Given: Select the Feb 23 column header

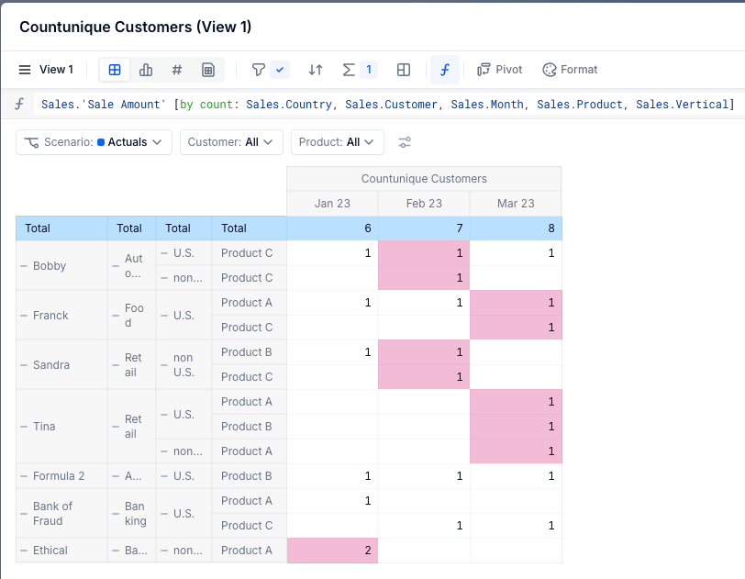Looking at the screenshot, I should tap(424, 204).
